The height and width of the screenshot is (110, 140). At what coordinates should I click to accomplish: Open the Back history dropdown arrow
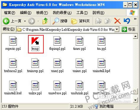[25, 21]
